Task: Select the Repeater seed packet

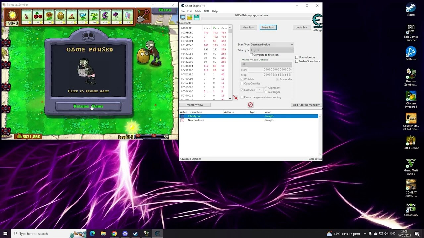Action: tap(94, 17)
